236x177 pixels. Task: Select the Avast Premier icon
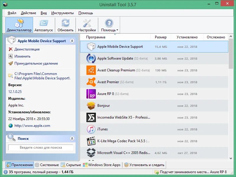click(x=91, y=82)
